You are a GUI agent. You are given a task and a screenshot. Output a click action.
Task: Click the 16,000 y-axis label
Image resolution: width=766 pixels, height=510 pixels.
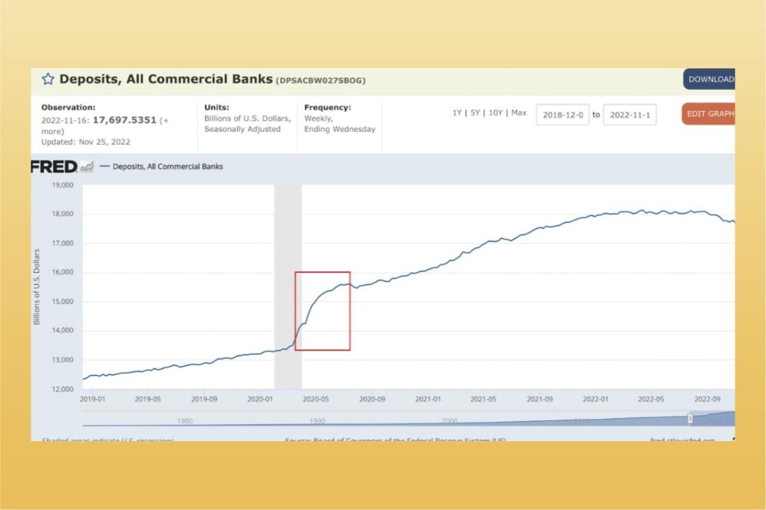(x=63, y=272)
